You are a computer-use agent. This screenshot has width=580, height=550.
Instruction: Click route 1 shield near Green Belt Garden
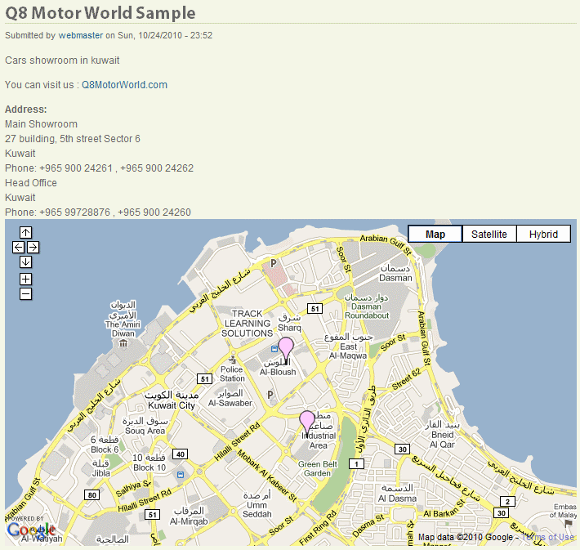point(357,463)
